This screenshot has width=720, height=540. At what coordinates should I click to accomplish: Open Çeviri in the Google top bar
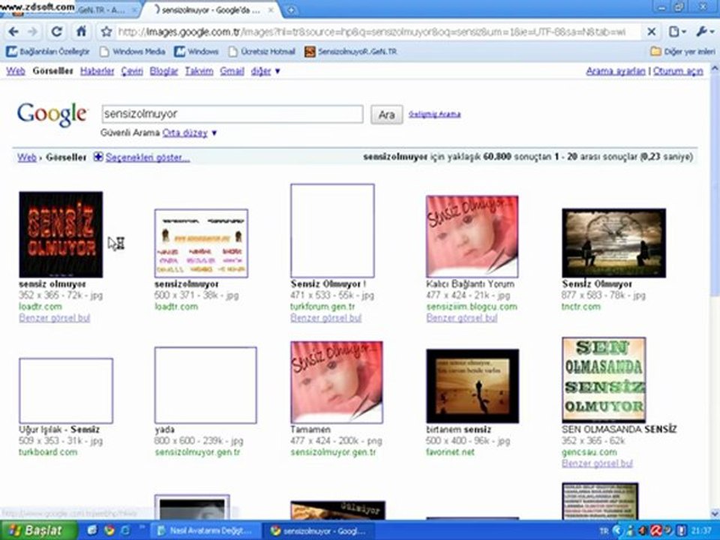tap(132, 71)
